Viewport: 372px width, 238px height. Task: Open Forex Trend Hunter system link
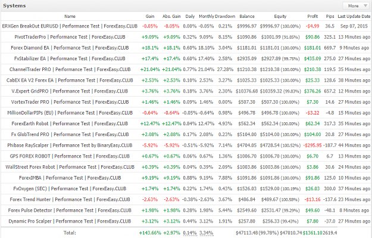(x=70, y=199)
